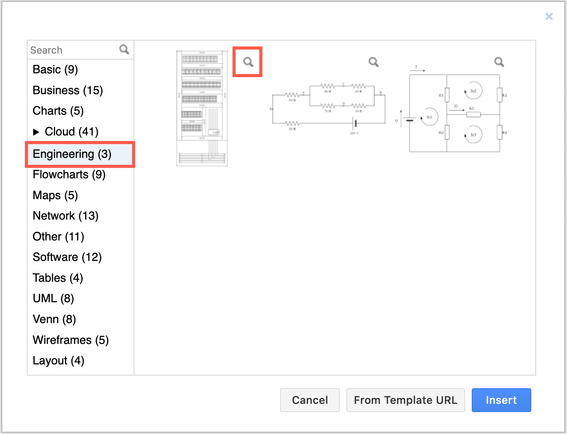Click inside the Search field
This screenshot has width=567, height=434.
[x=67, y=50]
